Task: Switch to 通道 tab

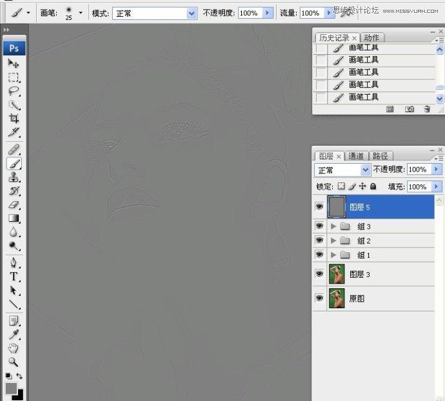Action: pos(355,156)
